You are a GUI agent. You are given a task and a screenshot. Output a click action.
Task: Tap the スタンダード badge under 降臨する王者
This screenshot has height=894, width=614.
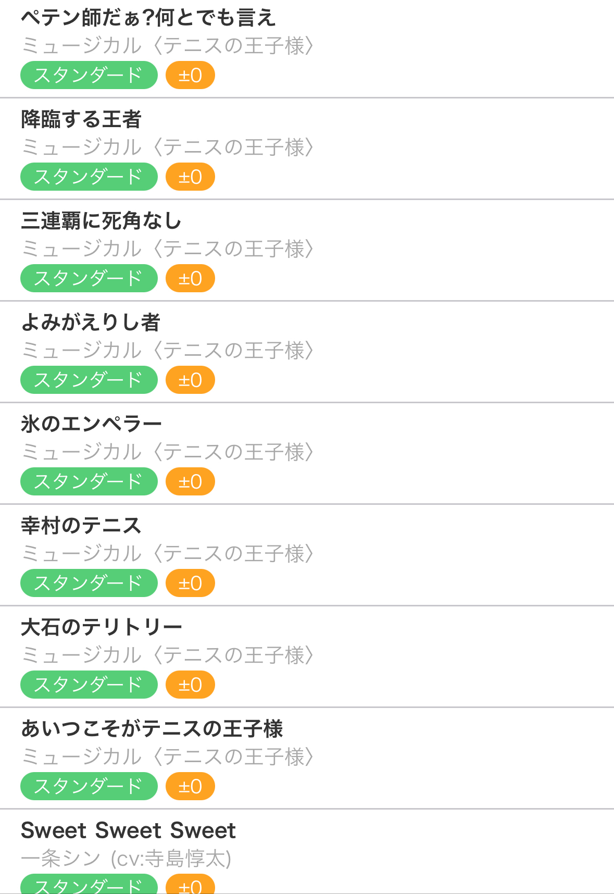coord(89,177)
